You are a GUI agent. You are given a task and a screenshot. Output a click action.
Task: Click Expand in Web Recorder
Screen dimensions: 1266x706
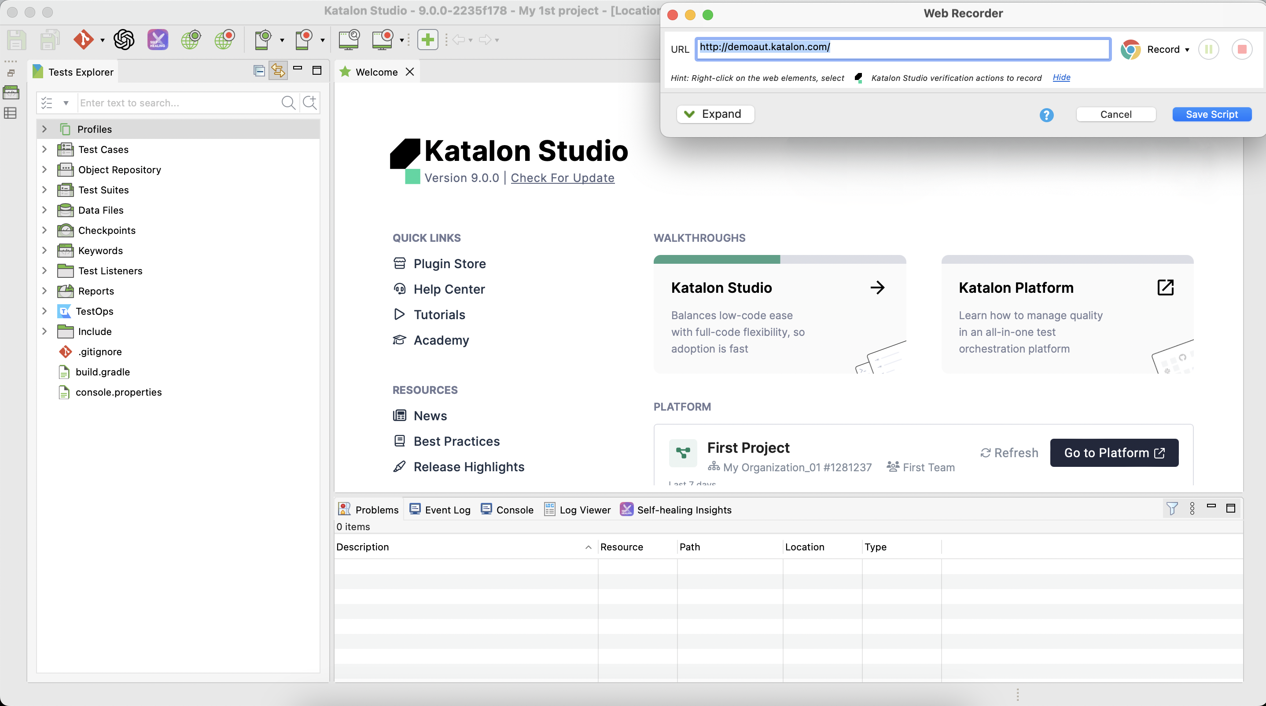pos(715,114)
